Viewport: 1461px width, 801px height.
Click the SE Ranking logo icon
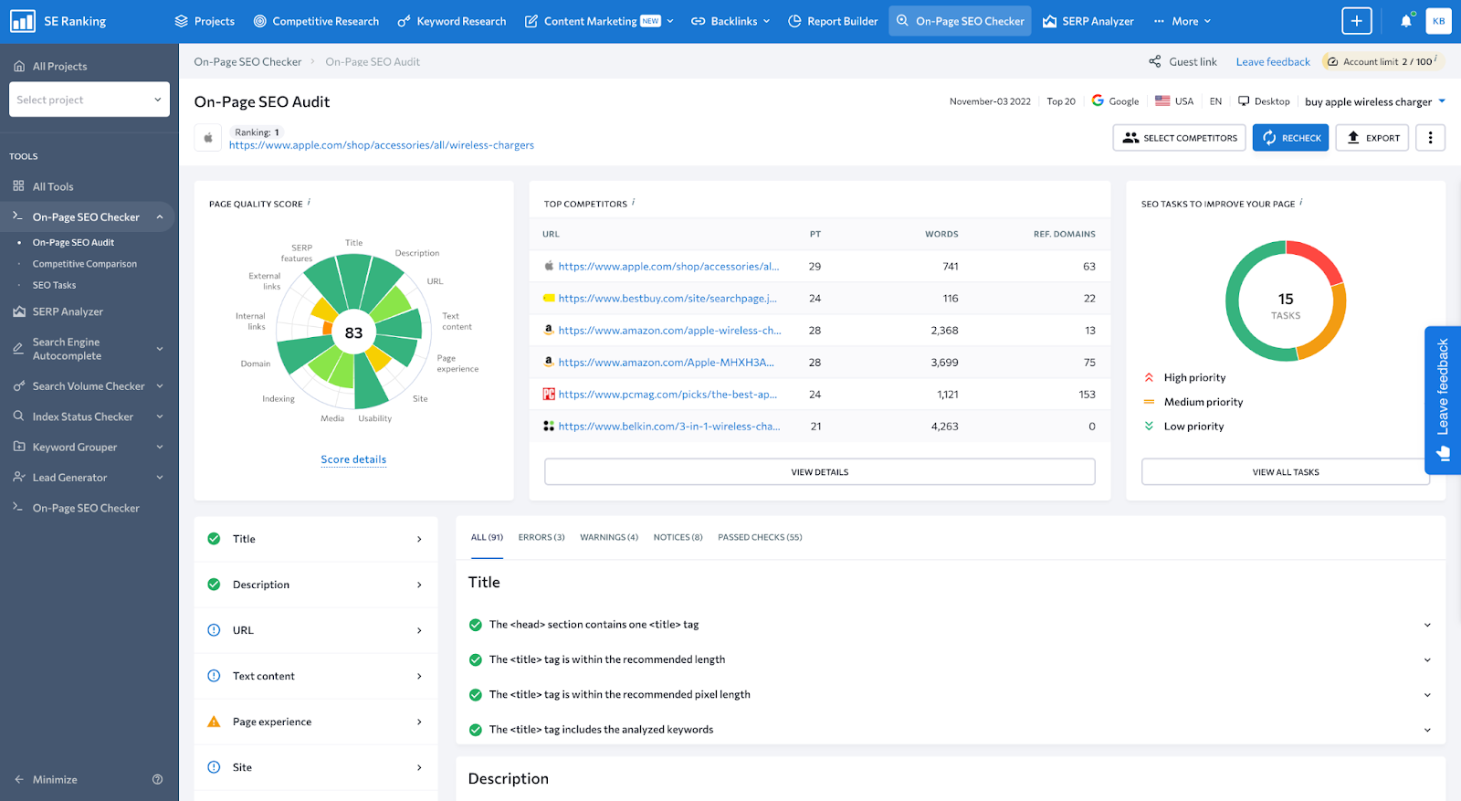pyautogui.click(x=23, y=21)
